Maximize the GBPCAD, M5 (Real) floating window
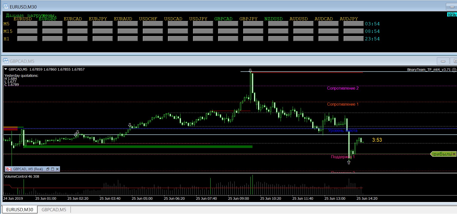The width and height of the screenshot is (457, 214). (52, 169)
